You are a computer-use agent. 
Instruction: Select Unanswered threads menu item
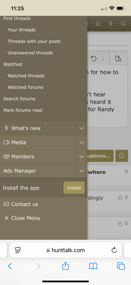pos(30,53)
